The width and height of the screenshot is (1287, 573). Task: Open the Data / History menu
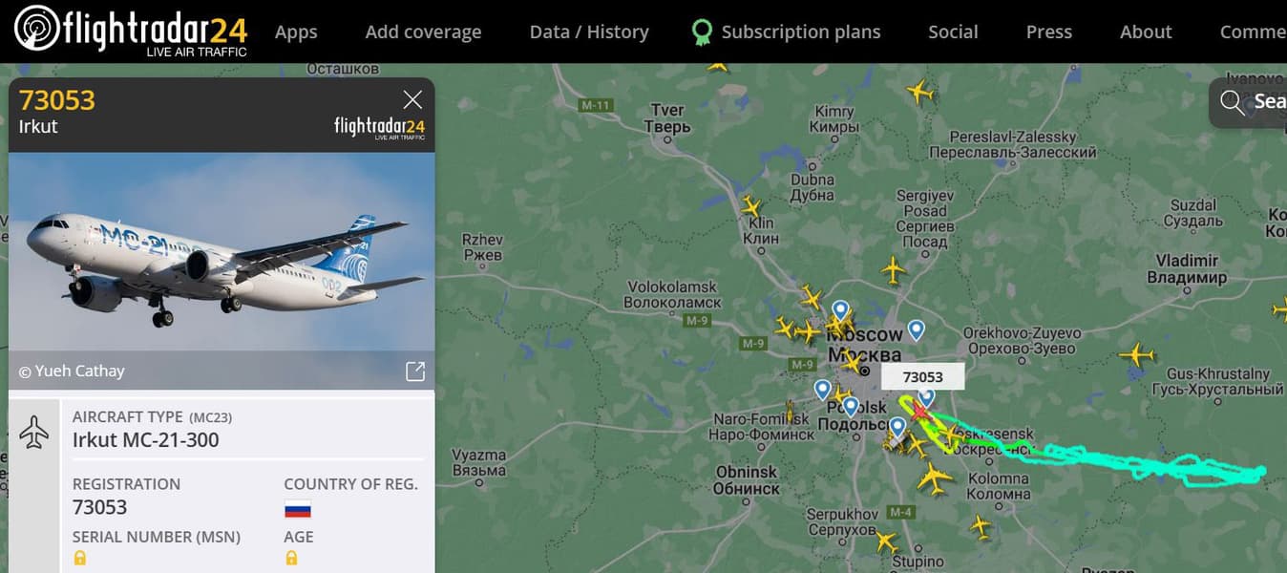pyautogui.click(x=589, y=32)
